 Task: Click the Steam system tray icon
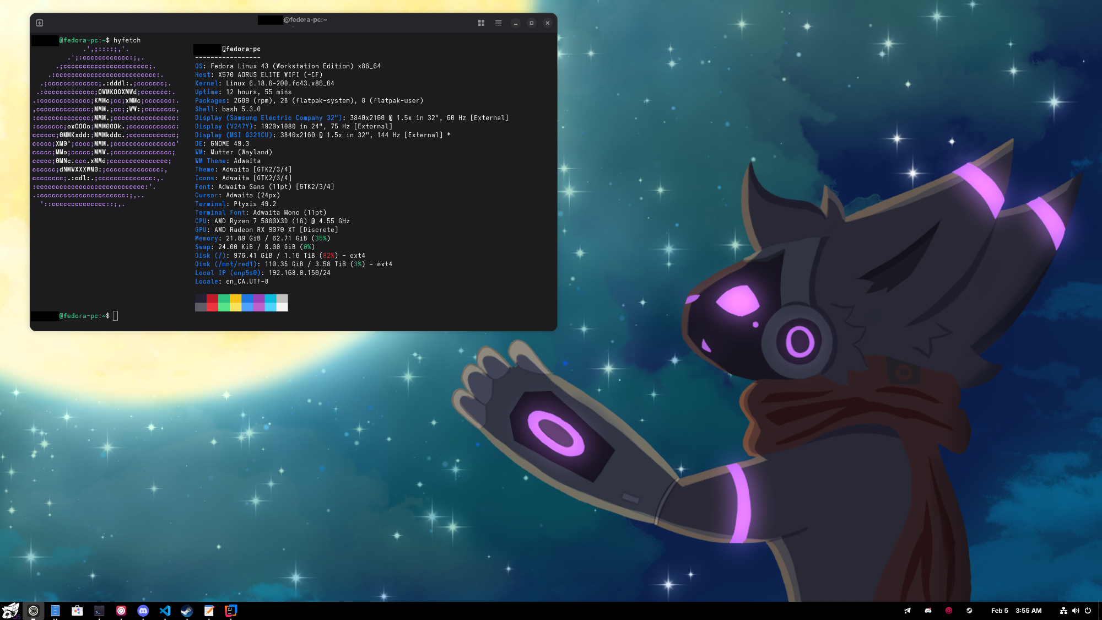click(969, 610)
